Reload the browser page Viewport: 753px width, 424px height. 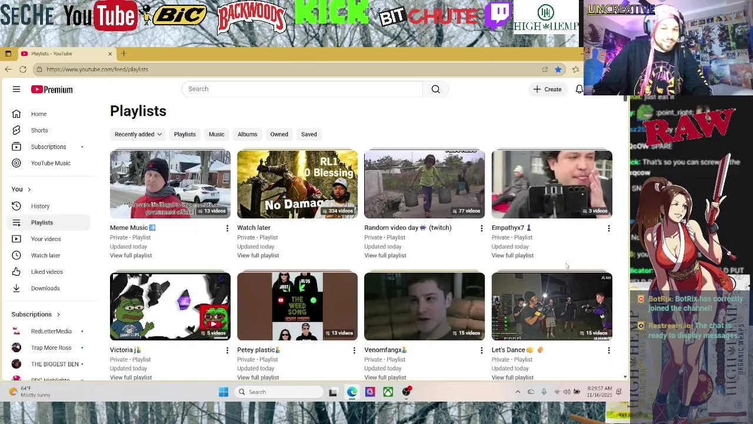23,69
